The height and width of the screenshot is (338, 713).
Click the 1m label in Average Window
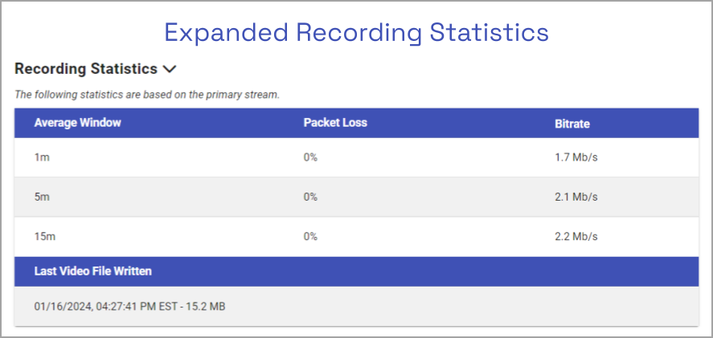pyautogui.click(x=42, y=157)
